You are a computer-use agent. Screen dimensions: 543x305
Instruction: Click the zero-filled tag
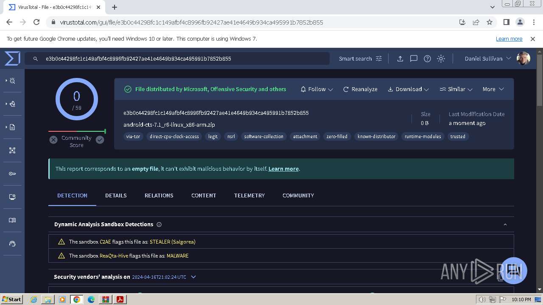click(337, 136)
